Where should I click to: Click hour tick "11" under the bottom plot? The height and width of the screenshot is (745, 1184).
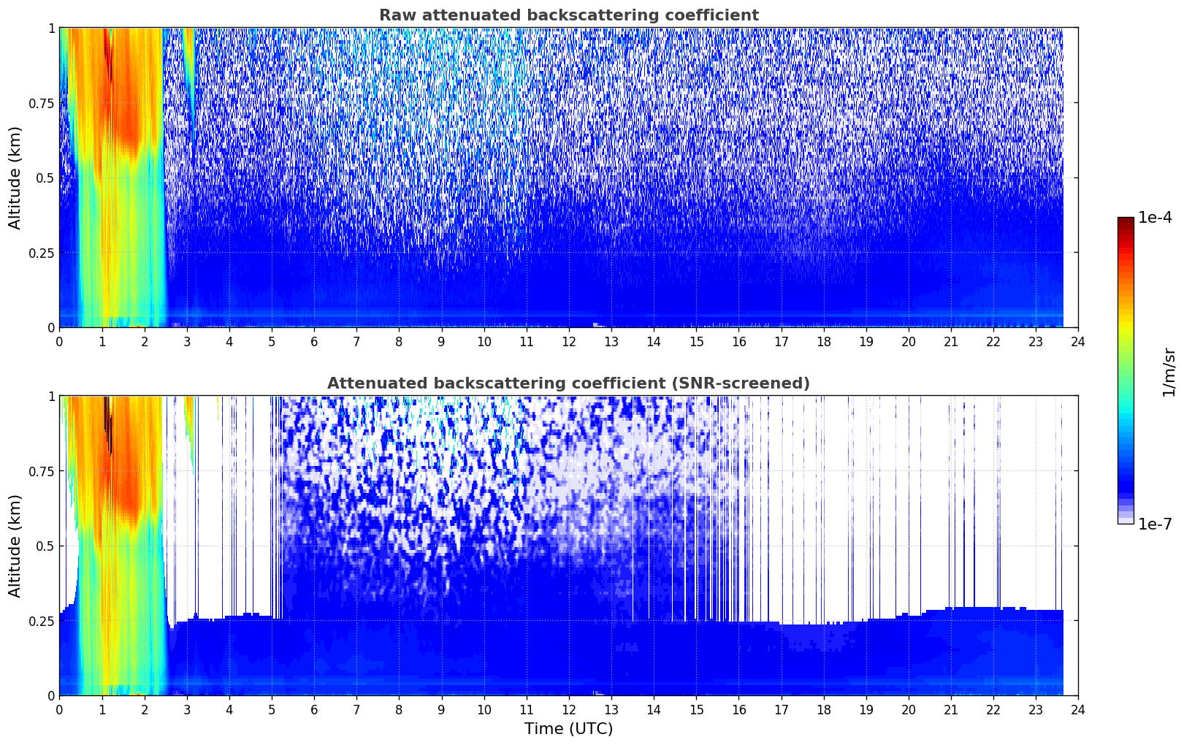click(526, 709)
